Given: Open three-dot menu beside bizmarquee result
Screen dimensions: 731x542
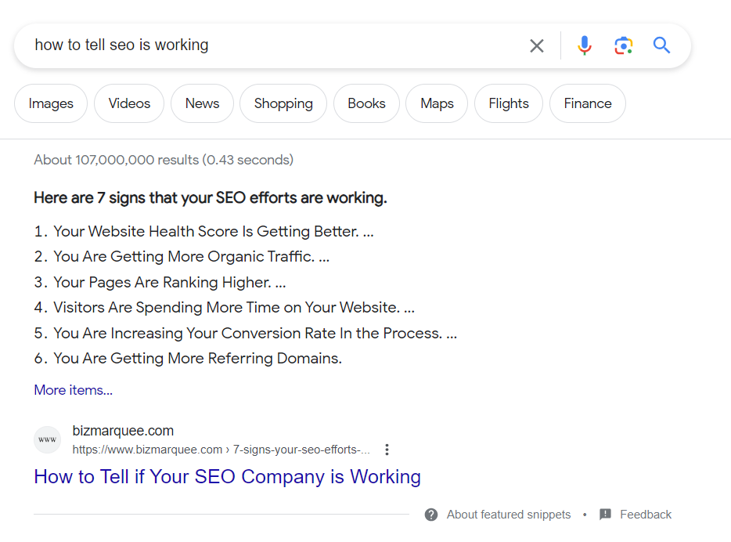Looking at the screenshot, I should tap(387, 450).
